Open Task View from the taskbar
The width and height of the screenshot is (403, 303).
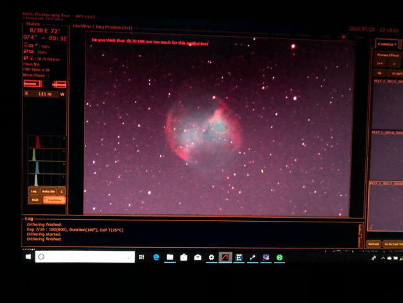click(141, 256)
